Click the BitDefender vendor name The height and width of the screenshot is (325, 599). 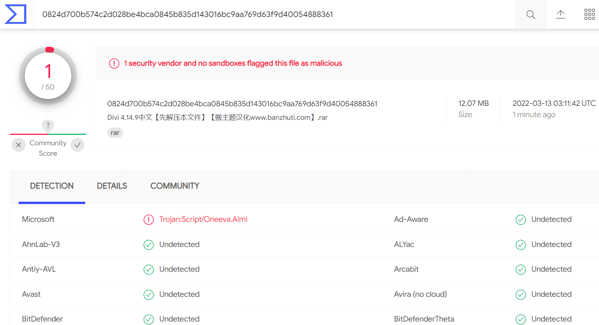click(43, 319)
